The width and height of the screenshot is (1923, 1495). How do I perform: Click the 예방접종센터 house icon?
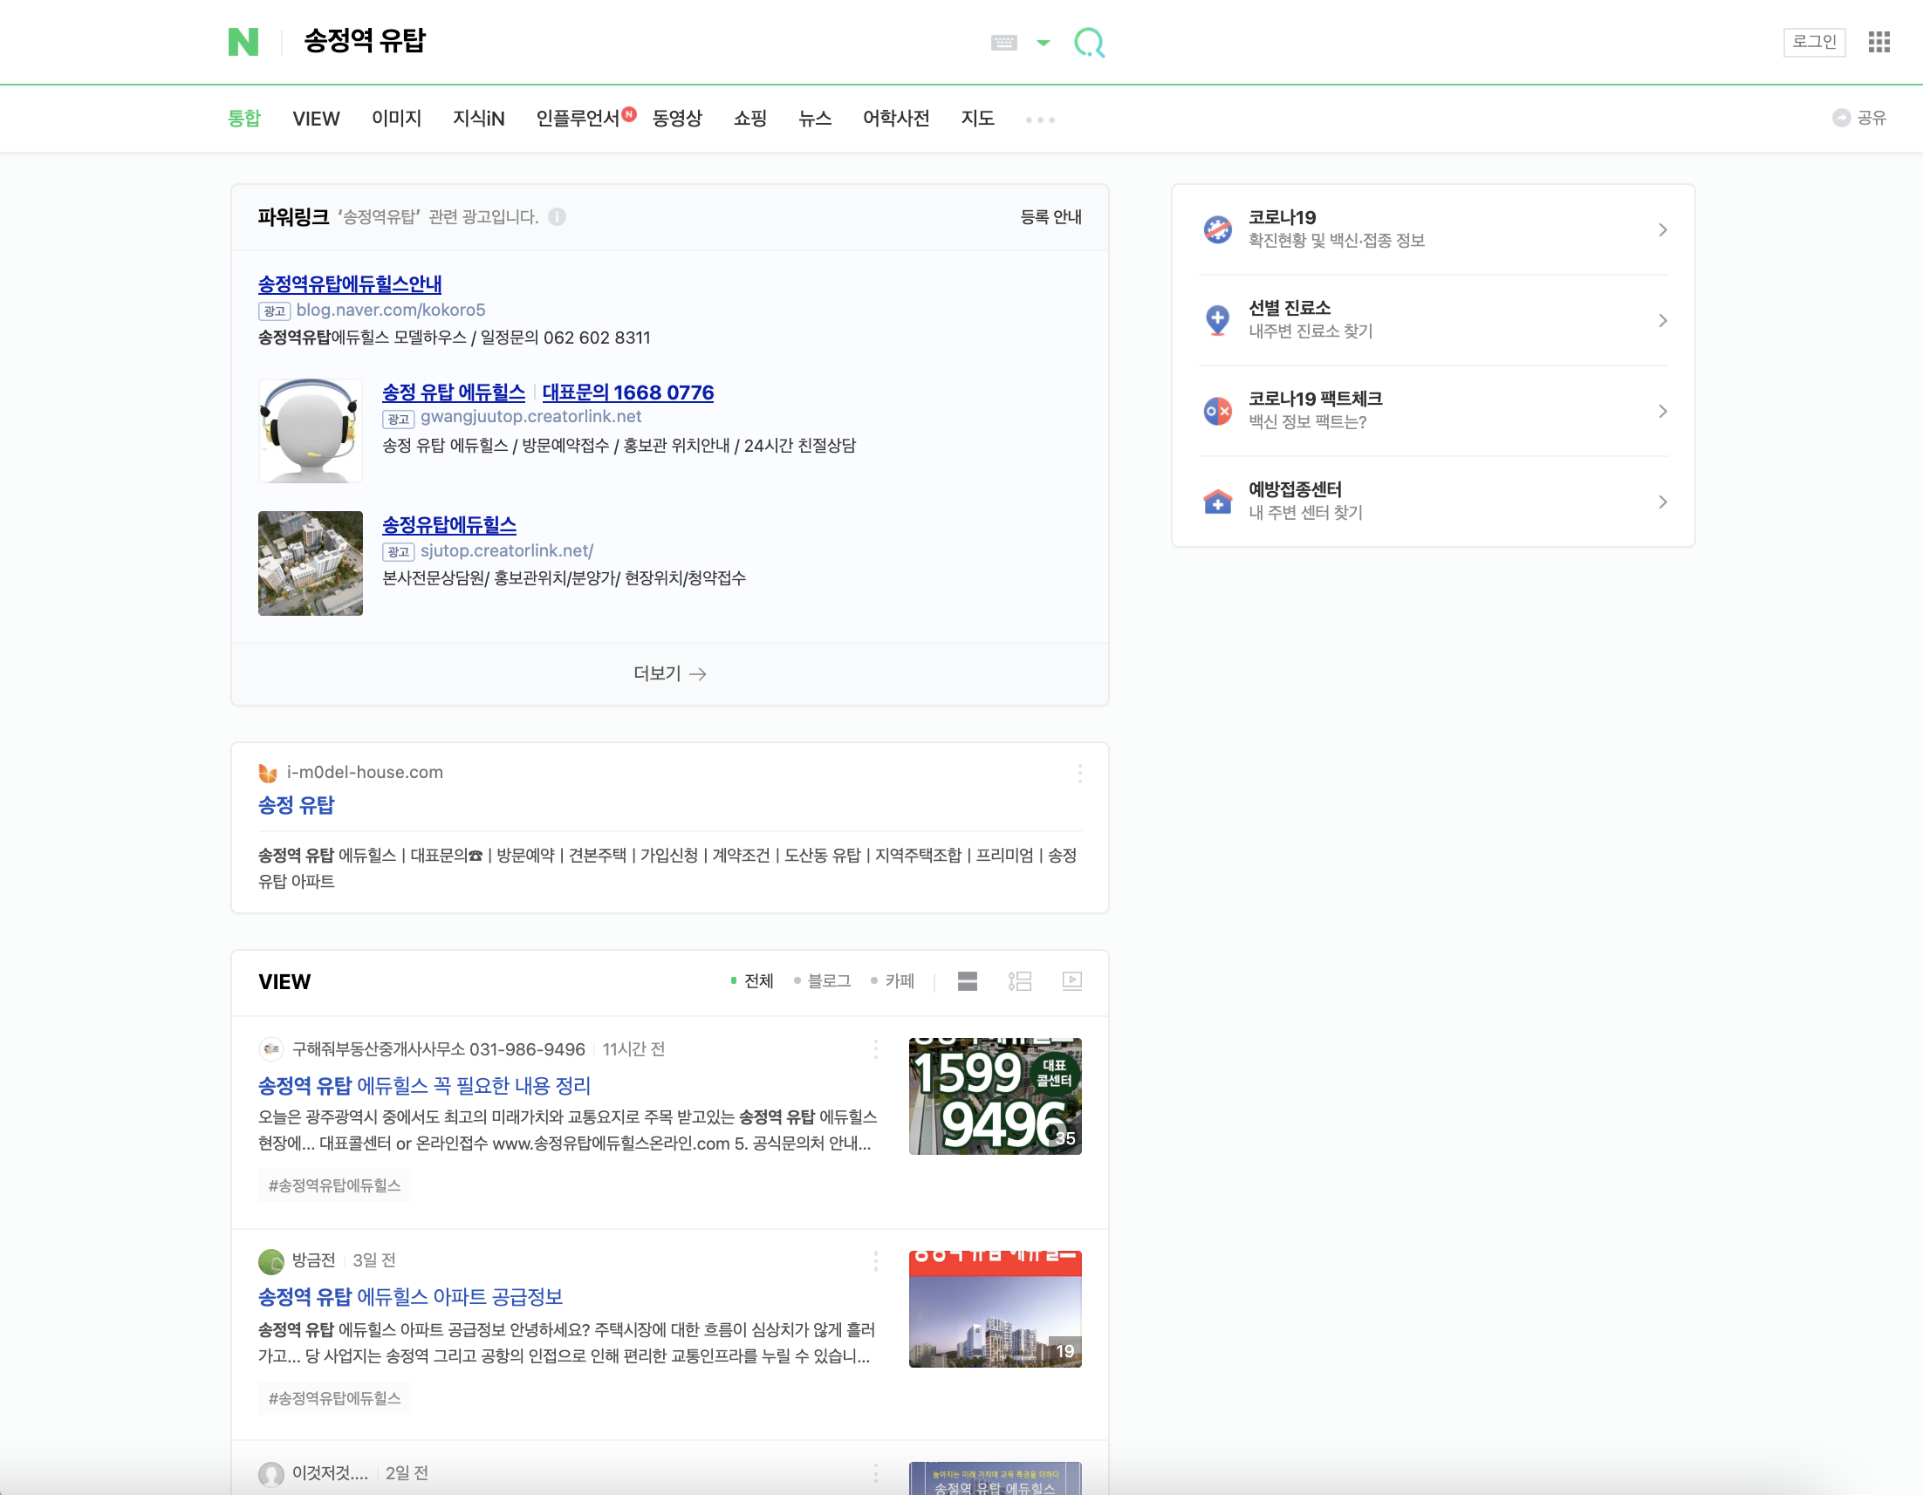[1218, 502]
